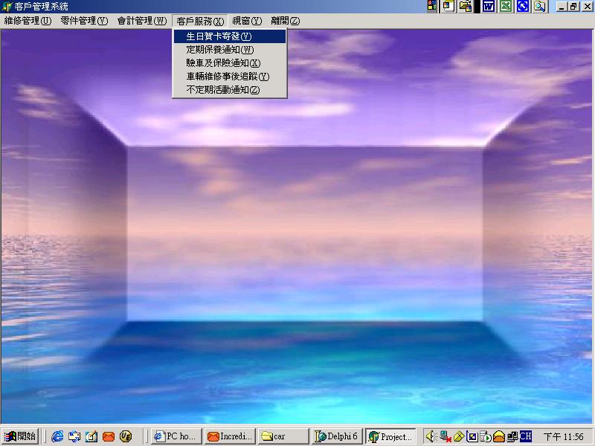
Task: Select 生日賀卡寄發 menu entry
Action: coord(230,36)
